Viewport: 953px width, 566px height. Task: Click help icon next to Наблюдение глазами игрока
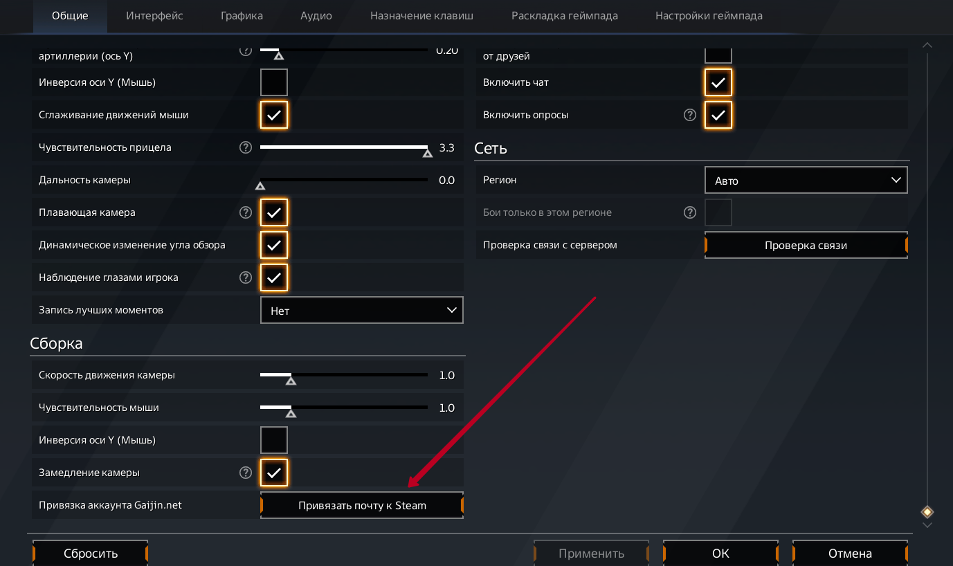coord(245,277)
